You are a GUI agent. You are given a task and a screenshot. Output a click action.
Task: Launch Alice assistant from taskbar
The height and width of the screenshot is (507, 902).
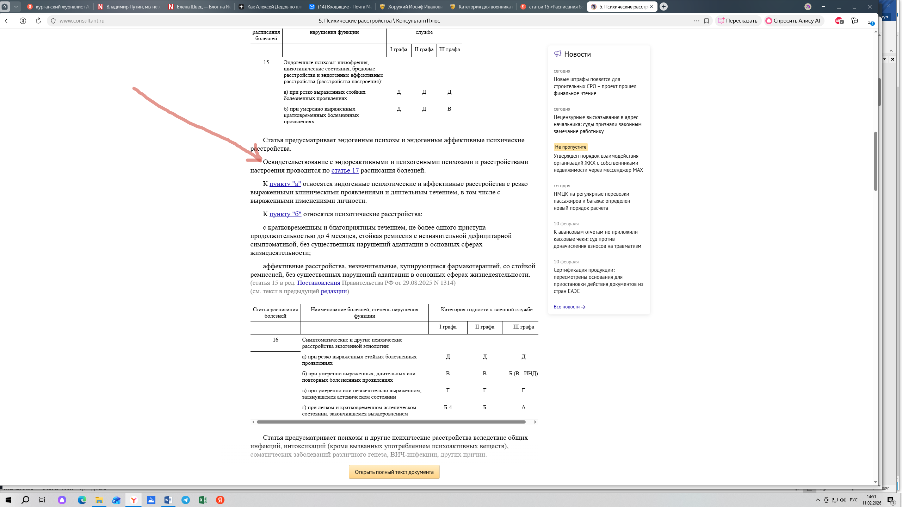pos(62,500)
